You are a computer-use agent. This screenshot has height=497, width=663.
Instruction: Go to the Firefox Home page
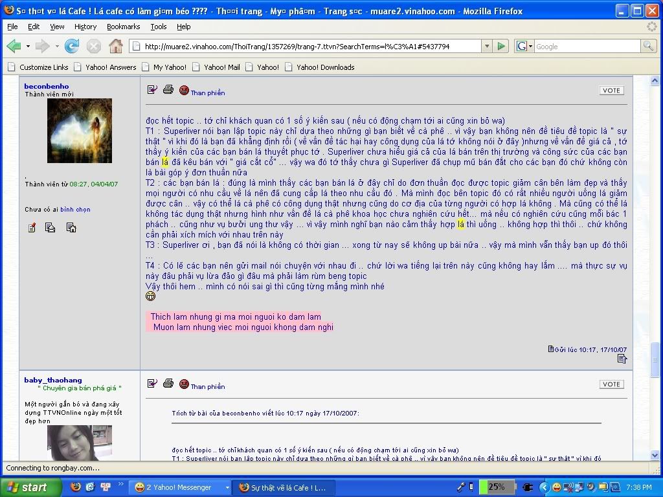(x=116, y=46)
